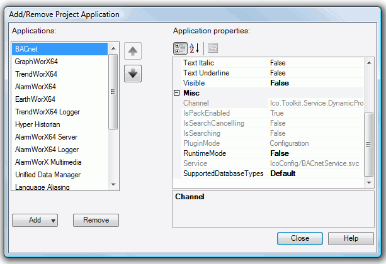Close the Add/Remove Project Application dialog
386x264 pixels.
(x=300, y=238)
